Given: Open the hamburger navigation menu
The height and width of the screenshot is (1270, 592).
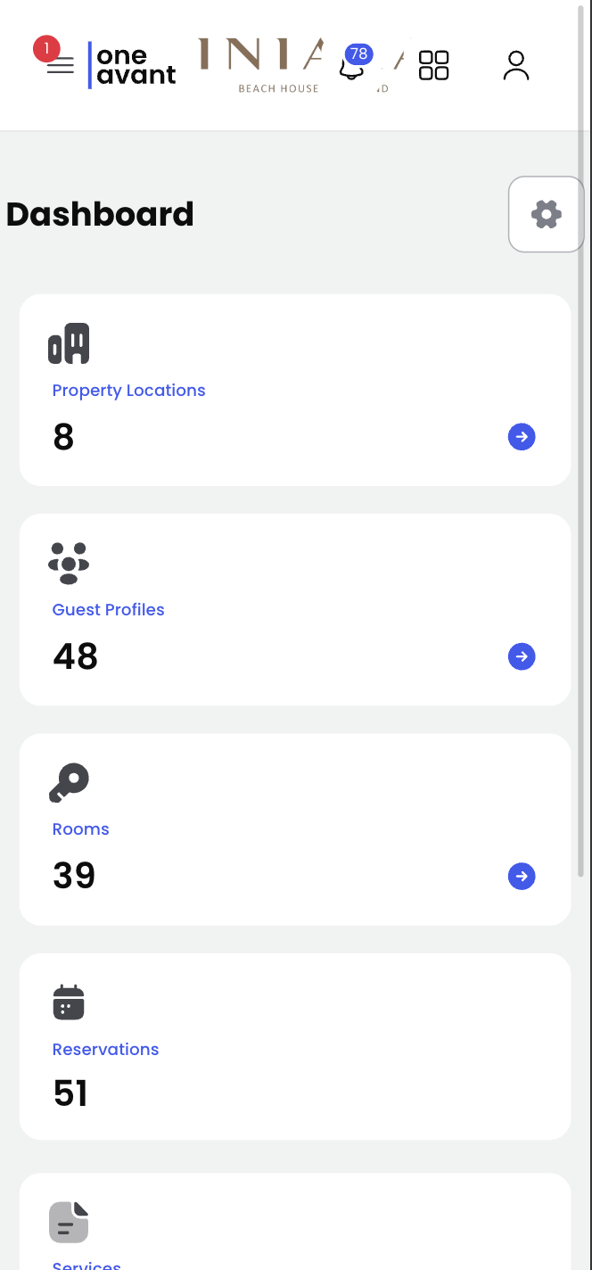Looking at the screenshot, I should pos(61,66).
